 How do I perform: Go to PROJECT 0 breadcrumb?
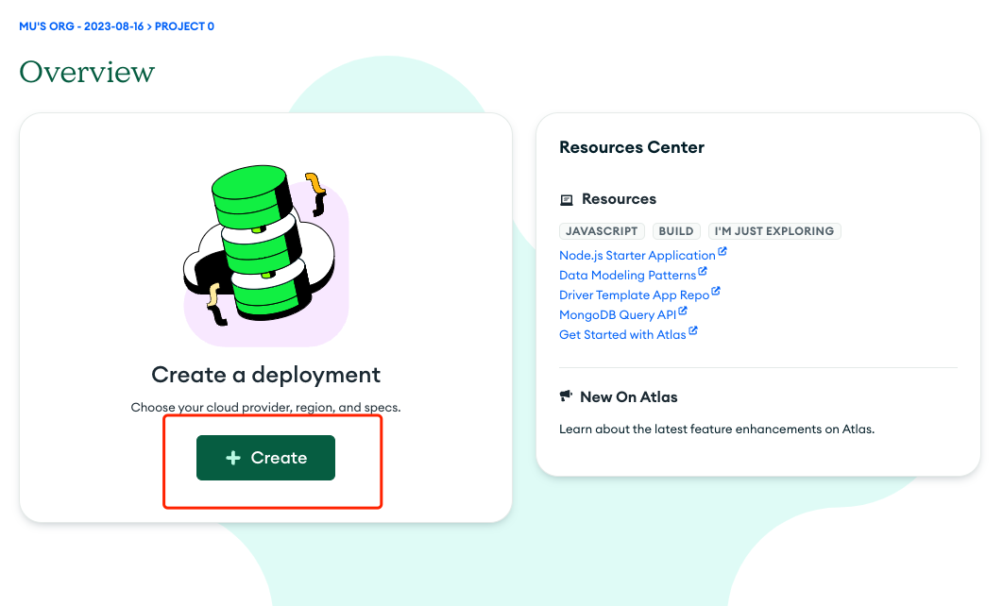(x=184, y=26)
